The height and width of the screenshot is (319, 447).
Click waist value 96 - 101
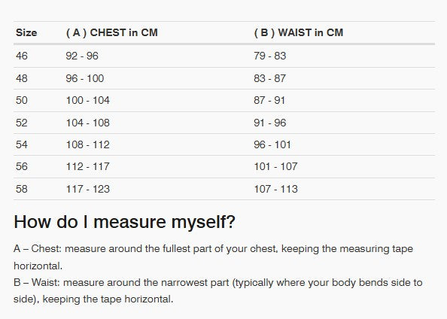272,144
